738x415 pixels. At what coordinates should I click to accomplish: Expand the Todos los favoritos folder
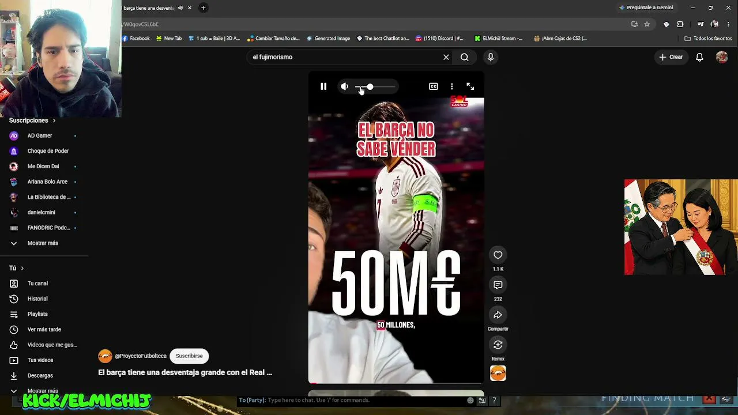click(x=708, y=39)
